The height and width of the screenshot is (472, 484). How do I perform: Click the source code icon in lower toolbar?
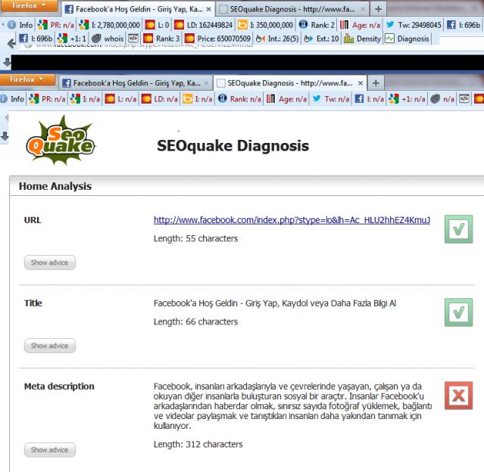coord(464,99)
